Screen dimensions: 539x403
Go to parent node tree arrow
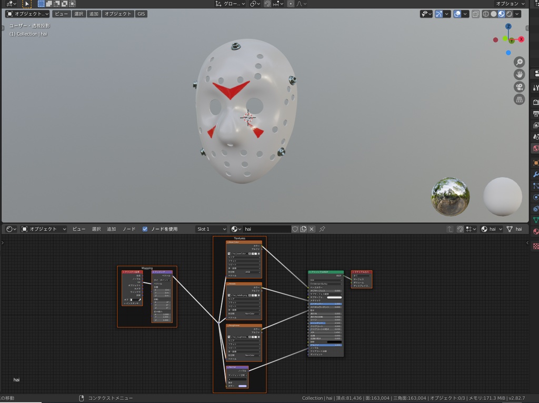[450, 229]
